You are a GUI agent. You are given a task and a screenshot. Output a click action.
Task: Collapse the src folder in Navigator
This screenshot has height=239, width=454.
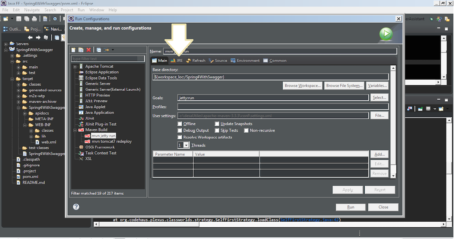[12, 61]
